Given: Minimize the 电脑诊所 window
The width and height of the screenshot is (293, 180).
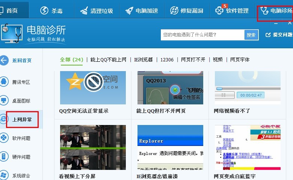Looking at the screenshot, I should 276,24.
